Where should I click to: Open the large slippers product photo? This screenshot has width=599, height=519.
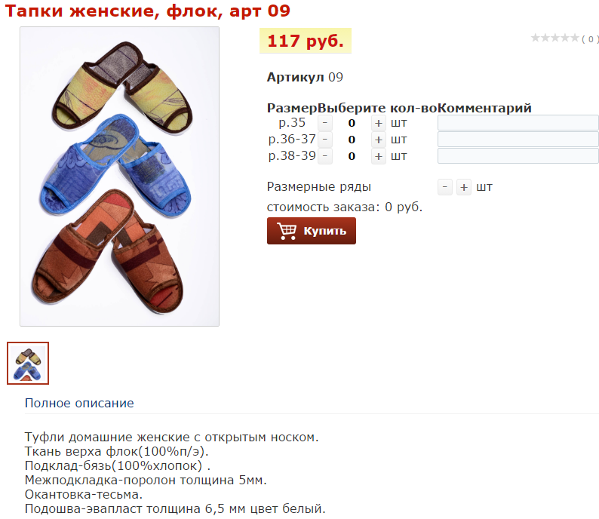coord(119,177)
